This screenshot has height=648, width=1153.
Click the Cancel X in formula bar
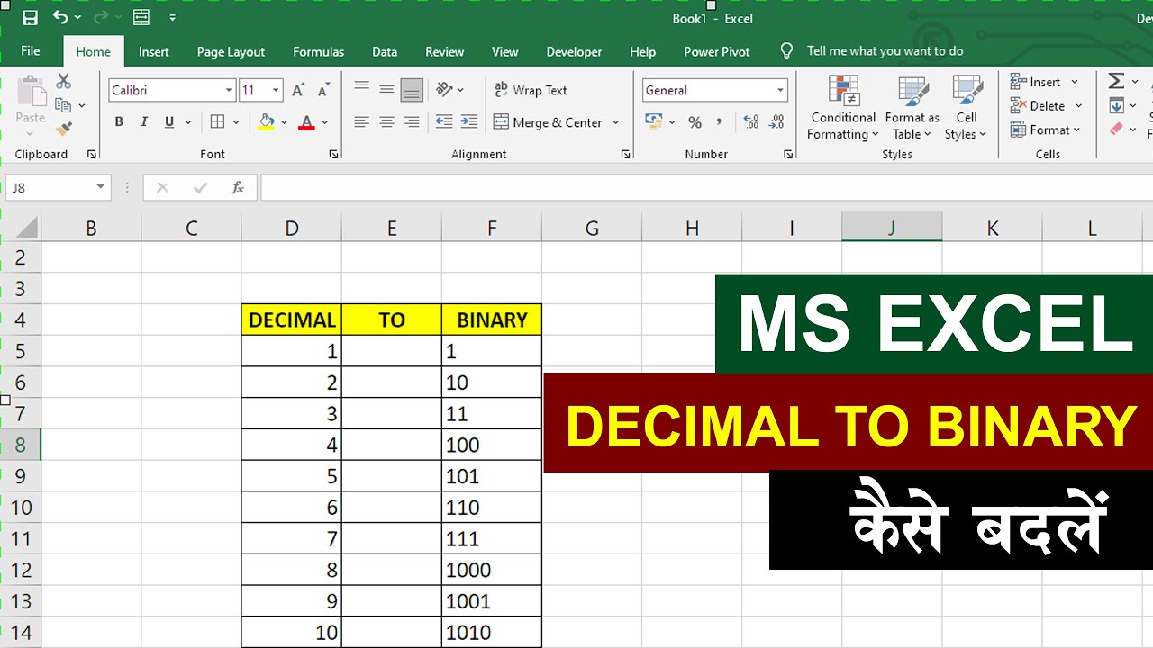pos(162,187)
